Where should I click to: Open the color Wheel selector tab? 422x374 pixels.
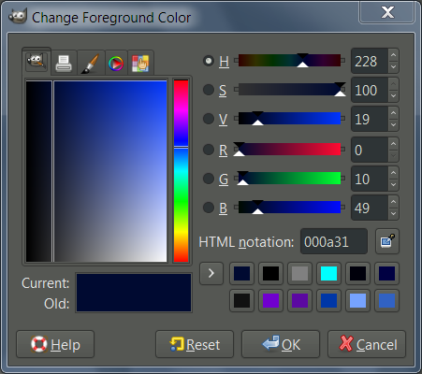(116, 63)
